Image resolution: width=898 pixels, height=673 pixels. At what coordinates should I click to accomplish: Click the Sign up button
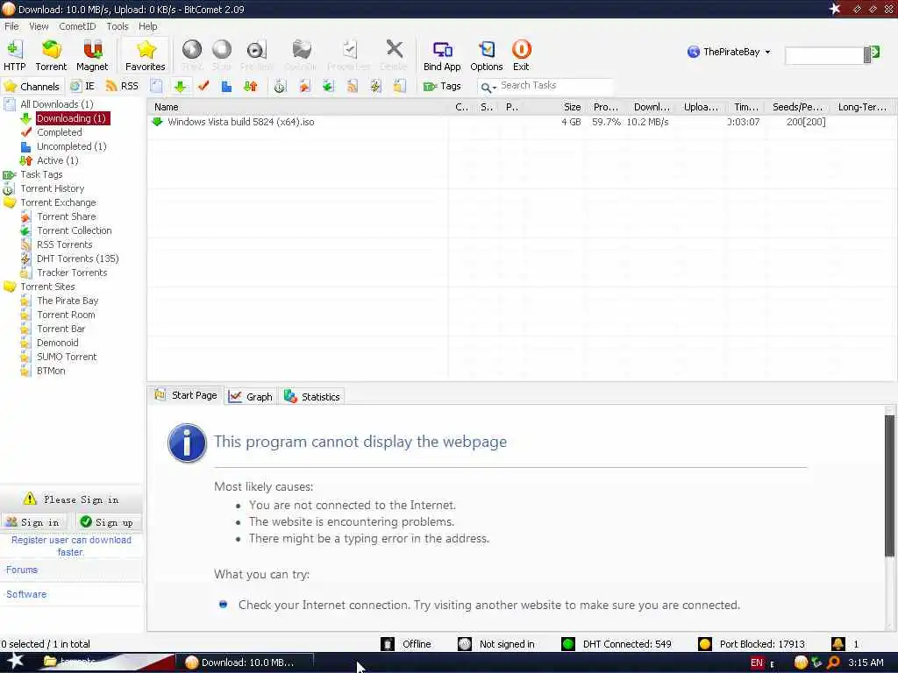[107, 522]
